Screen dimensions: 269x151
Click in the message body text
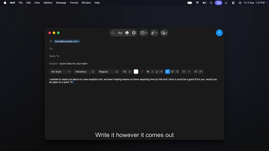tap(133, 81)
